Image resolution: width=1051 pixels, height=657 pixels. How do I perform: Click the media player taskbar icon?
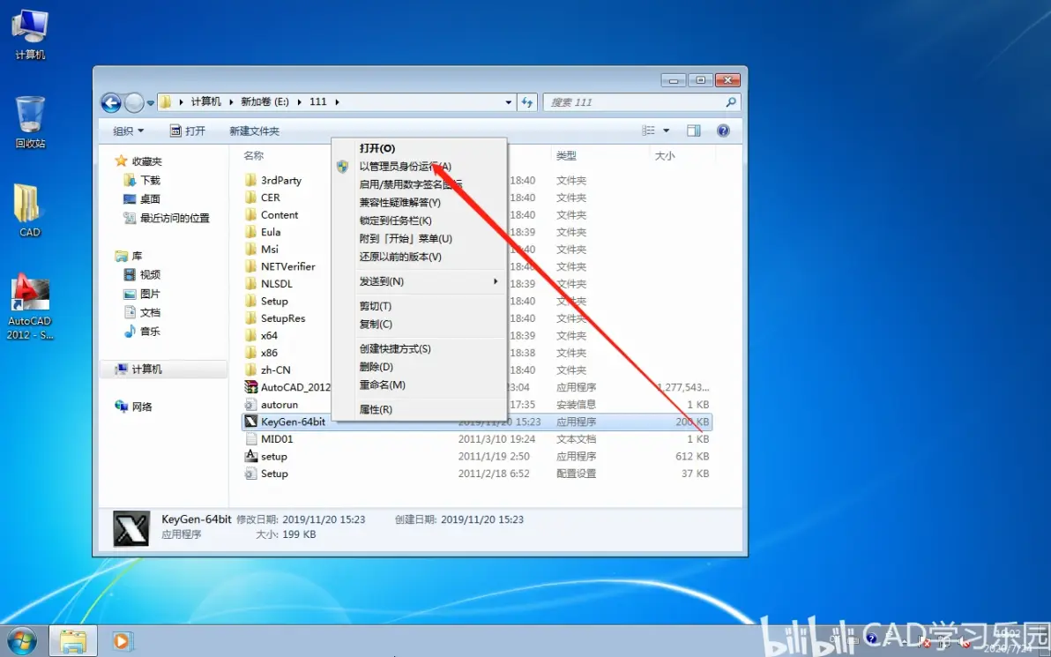122,641
